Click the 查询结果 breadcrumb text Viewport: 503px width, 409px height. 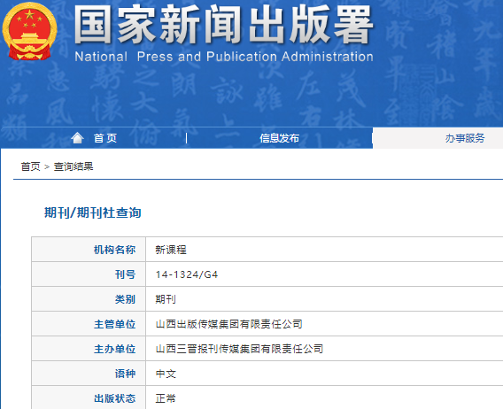(x=74, y=166)
